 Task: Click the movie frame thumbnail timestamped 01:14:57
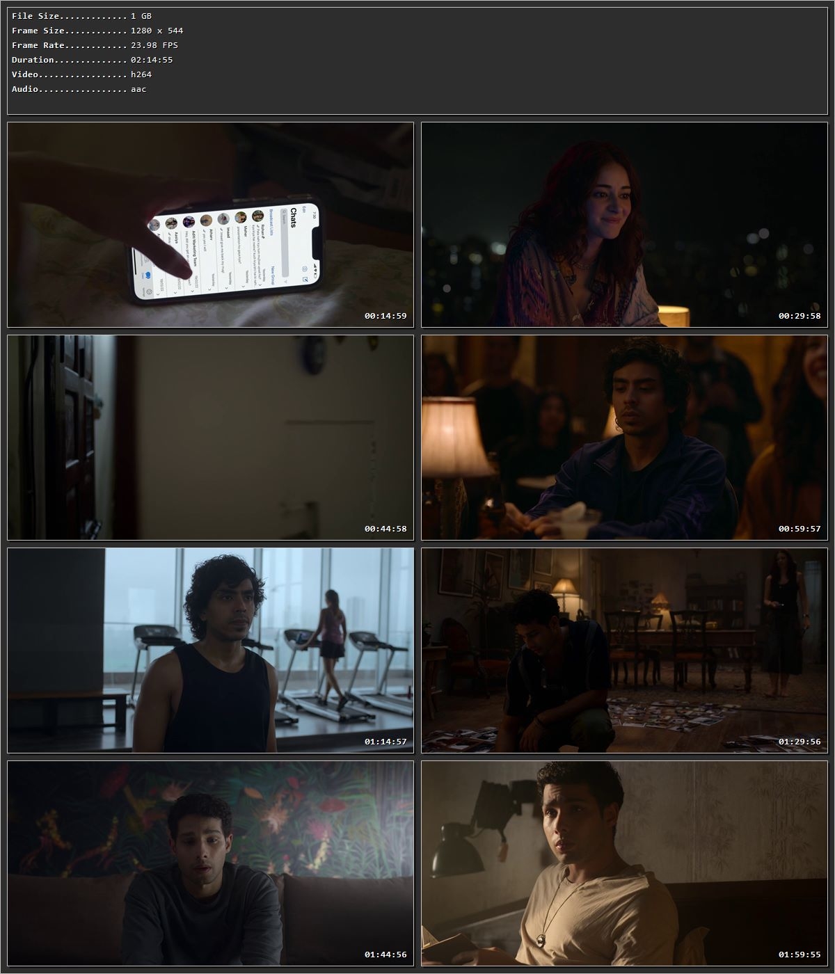(209, 647)
